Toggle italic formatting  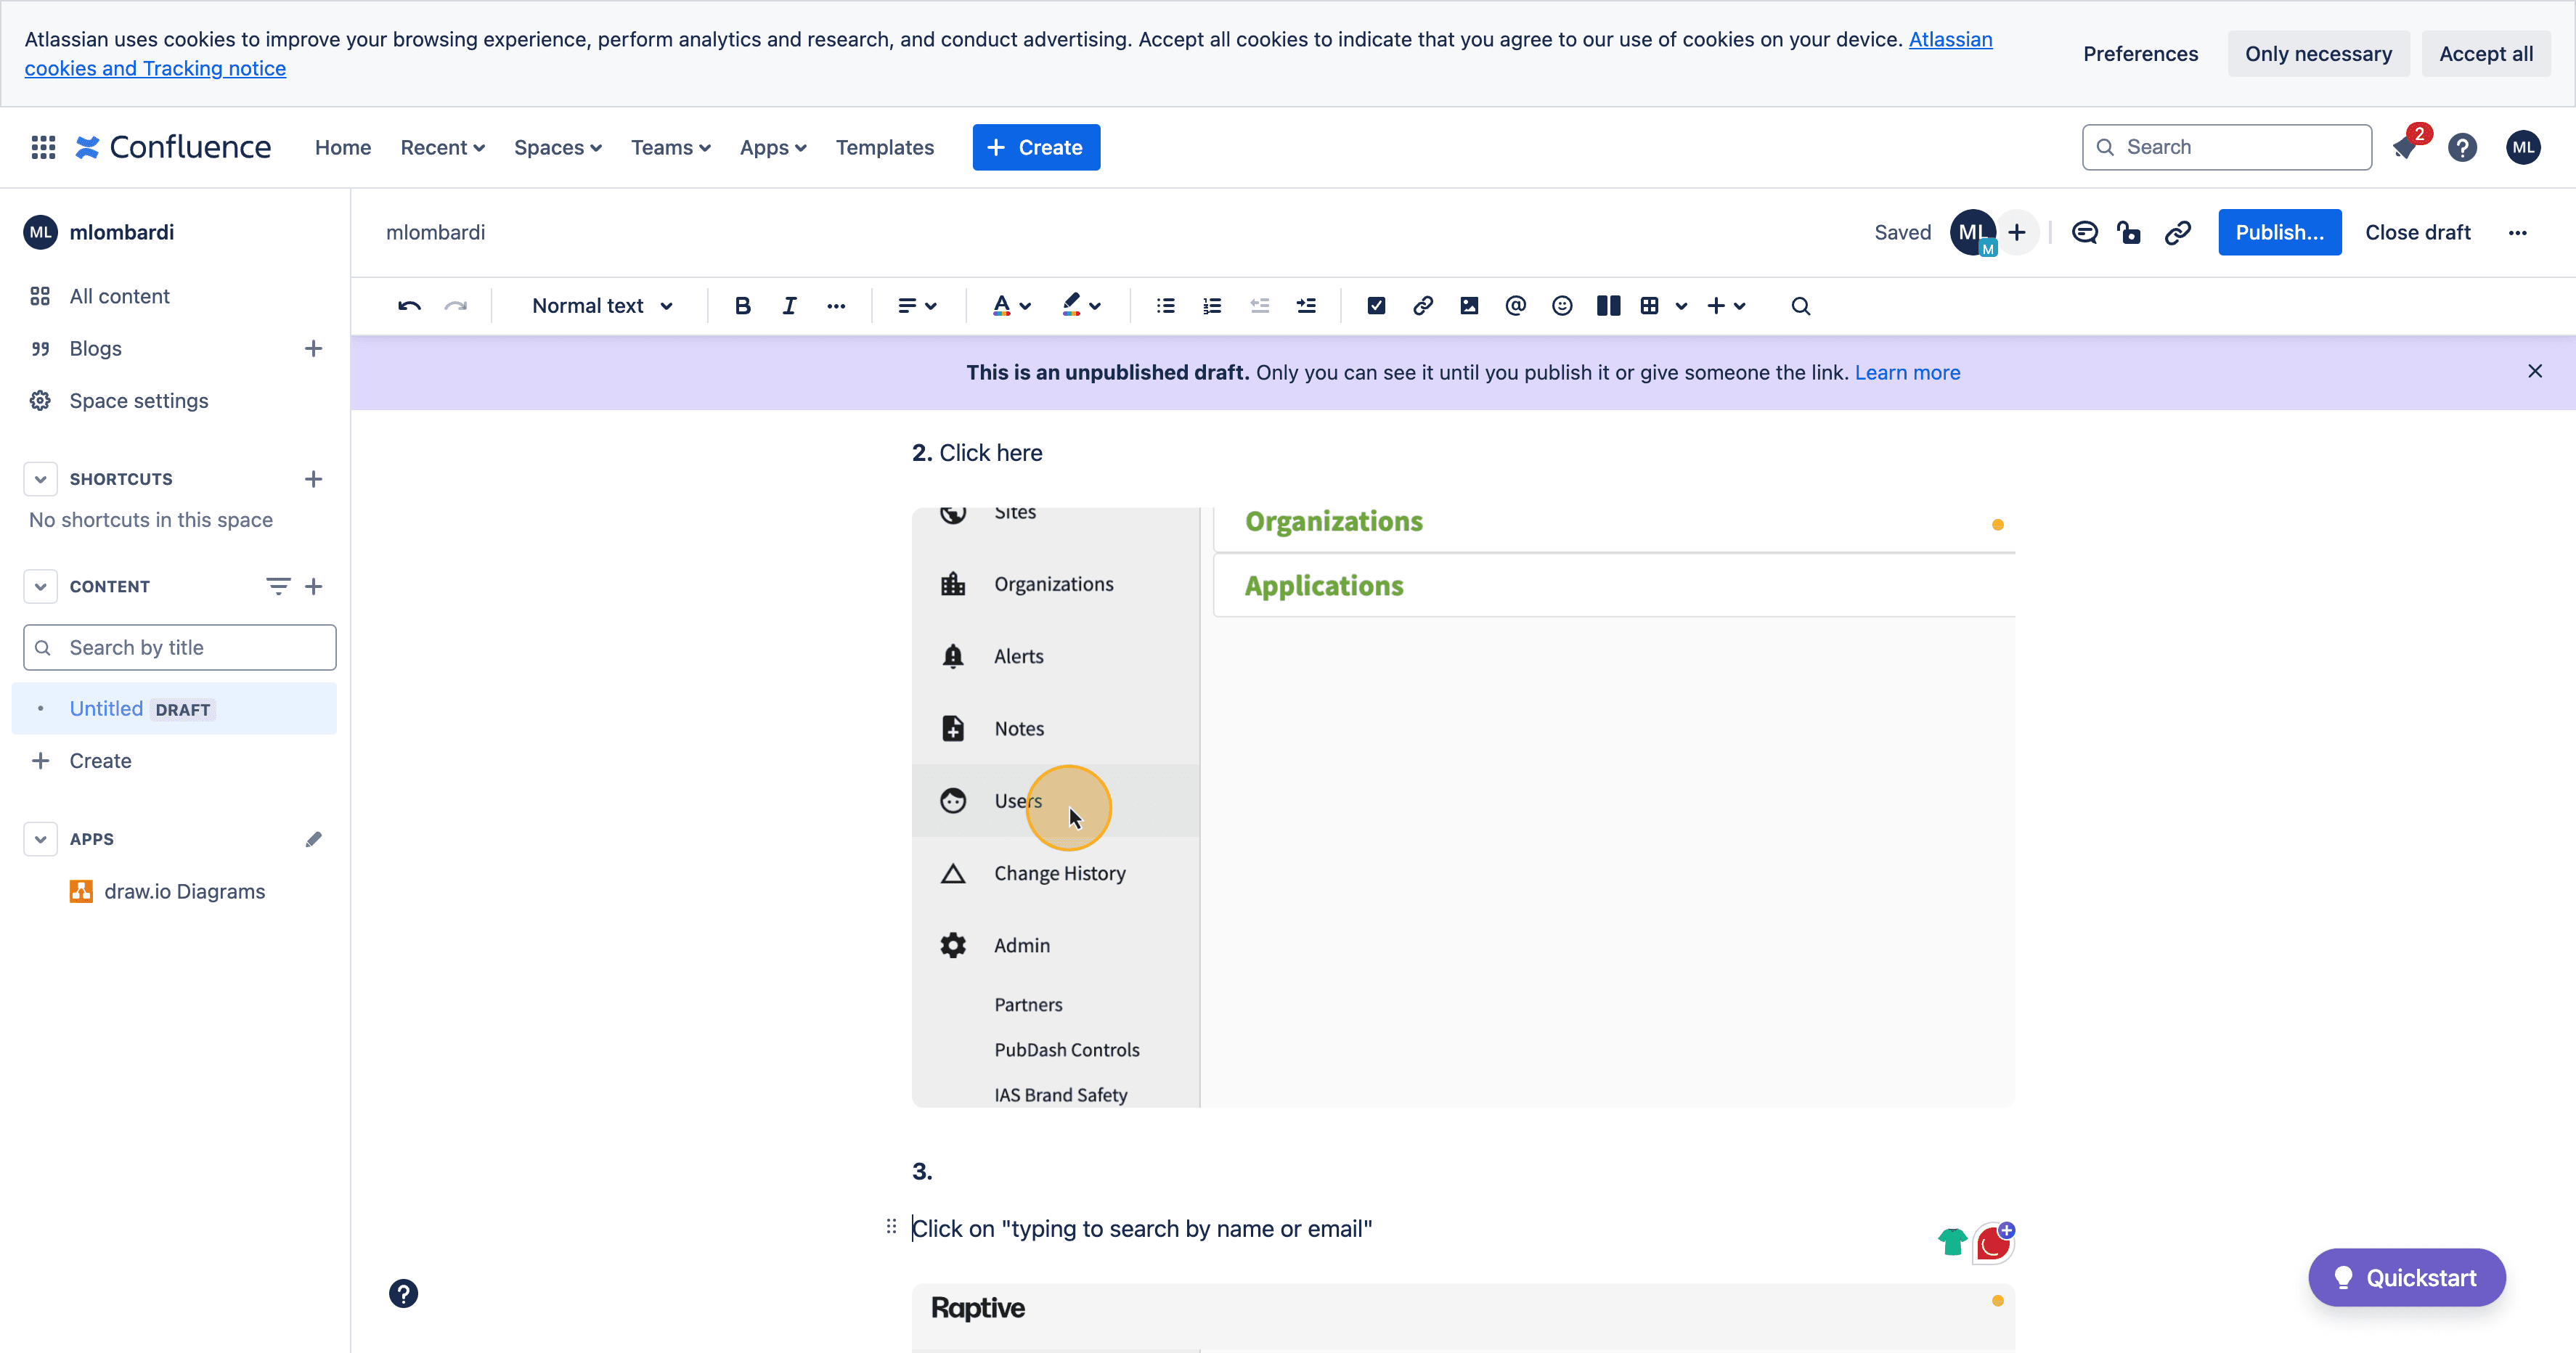tap(789, 306)
